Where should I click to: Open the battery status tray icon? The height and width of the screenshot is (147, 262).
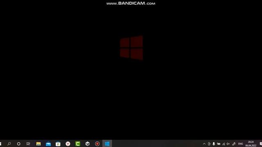(x=219, y=144)
